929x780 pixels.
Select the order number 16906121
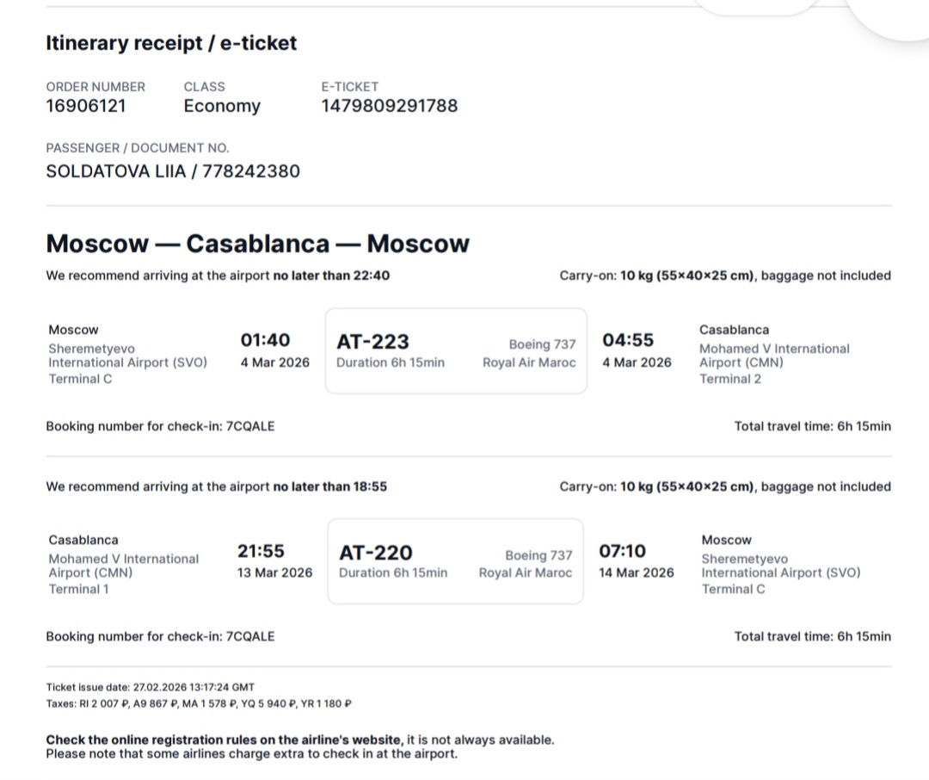(86, 106)
